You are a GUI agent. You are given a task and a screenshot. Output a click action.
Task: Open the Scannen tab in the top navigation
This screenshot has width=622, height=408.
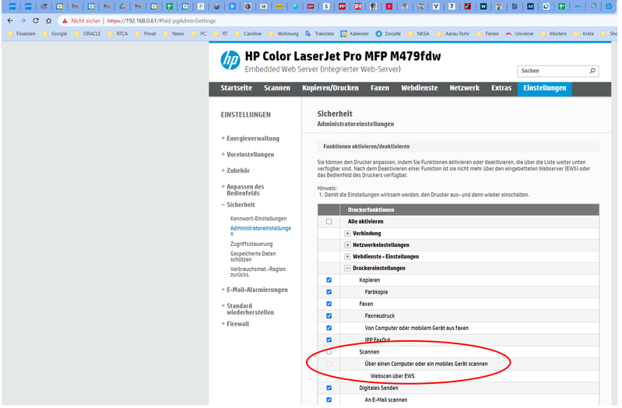(277, 88)
